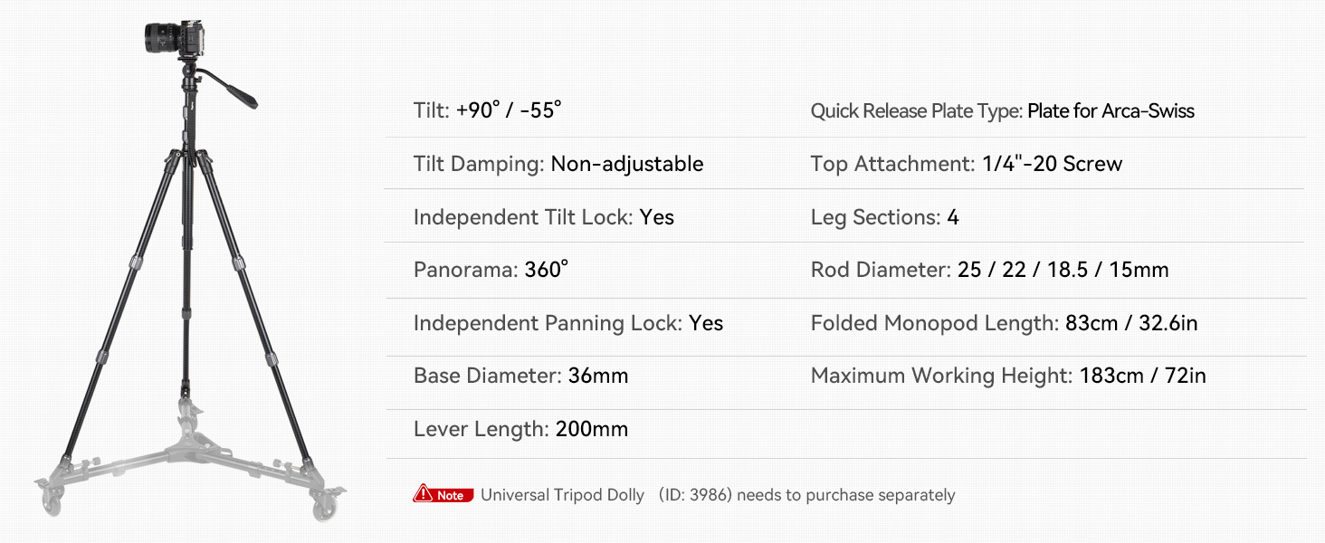Viewport: 1325px width, 543px height.
Task: Click the red Note warning badge
Action: click(x=443, y=495)
